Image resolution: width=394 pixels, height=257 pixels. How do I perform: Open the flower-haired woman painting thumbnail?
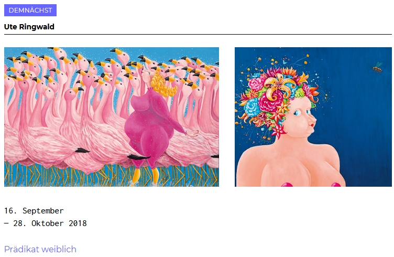coord(313,116)
